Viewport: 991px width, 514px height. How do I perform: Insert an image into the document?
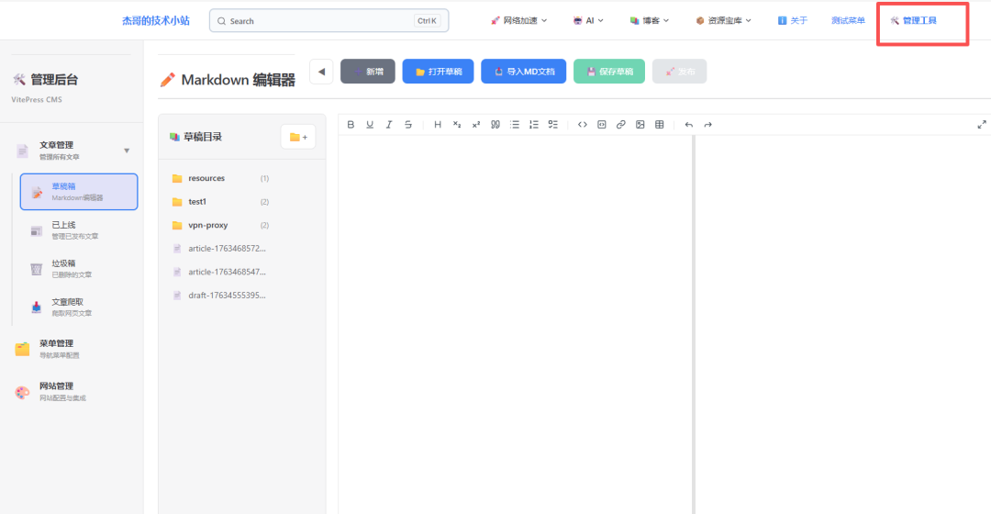coord(640,125)
